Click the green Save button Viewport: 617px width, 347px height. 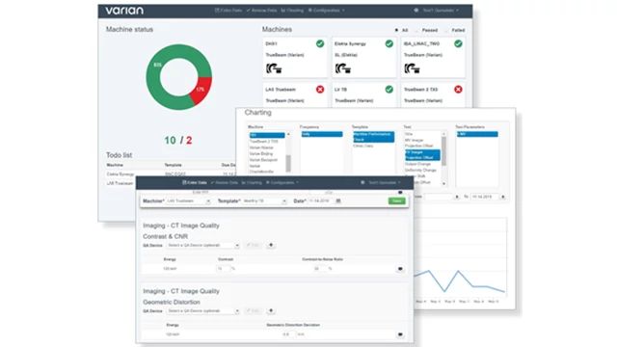pyautogui.click(x=396, y=201)
